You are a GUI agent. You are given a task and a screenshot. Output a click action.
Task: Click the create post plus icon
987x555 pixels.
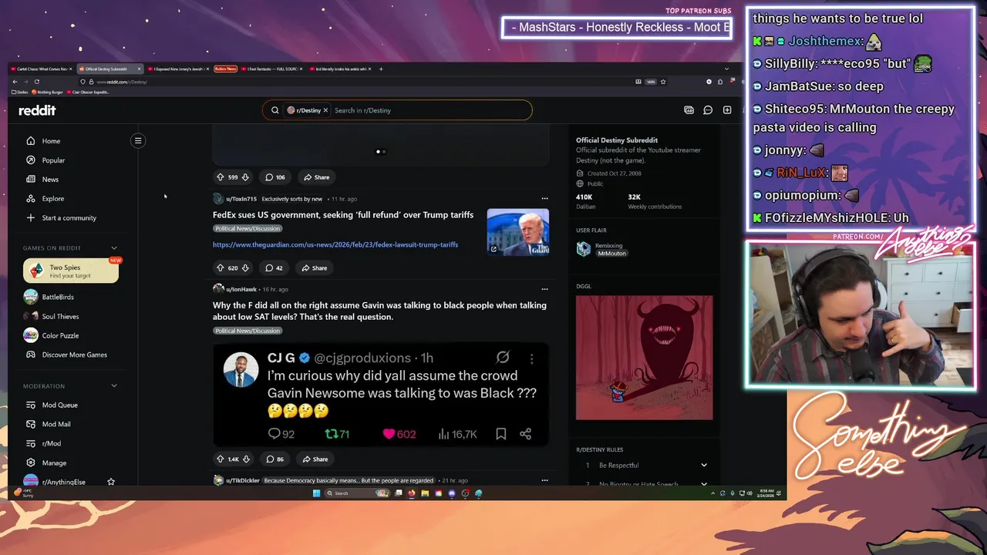727,110
